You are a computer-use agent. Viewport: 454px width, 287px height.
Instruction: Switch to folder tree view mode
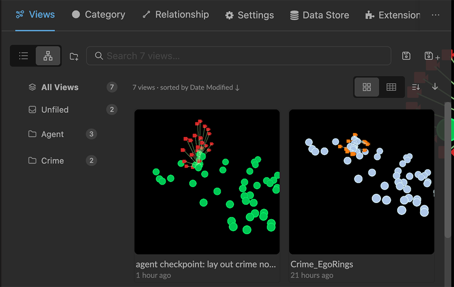(48, 56)
